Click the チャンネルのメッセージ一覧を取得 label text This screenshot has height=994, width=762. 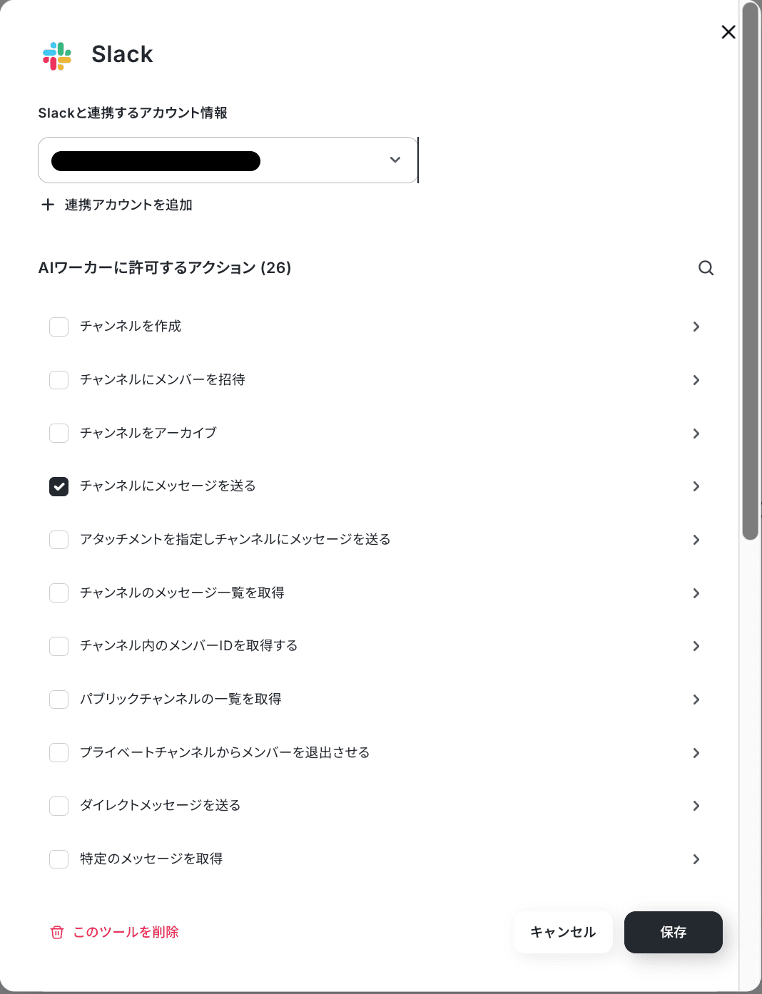(182, 593)
